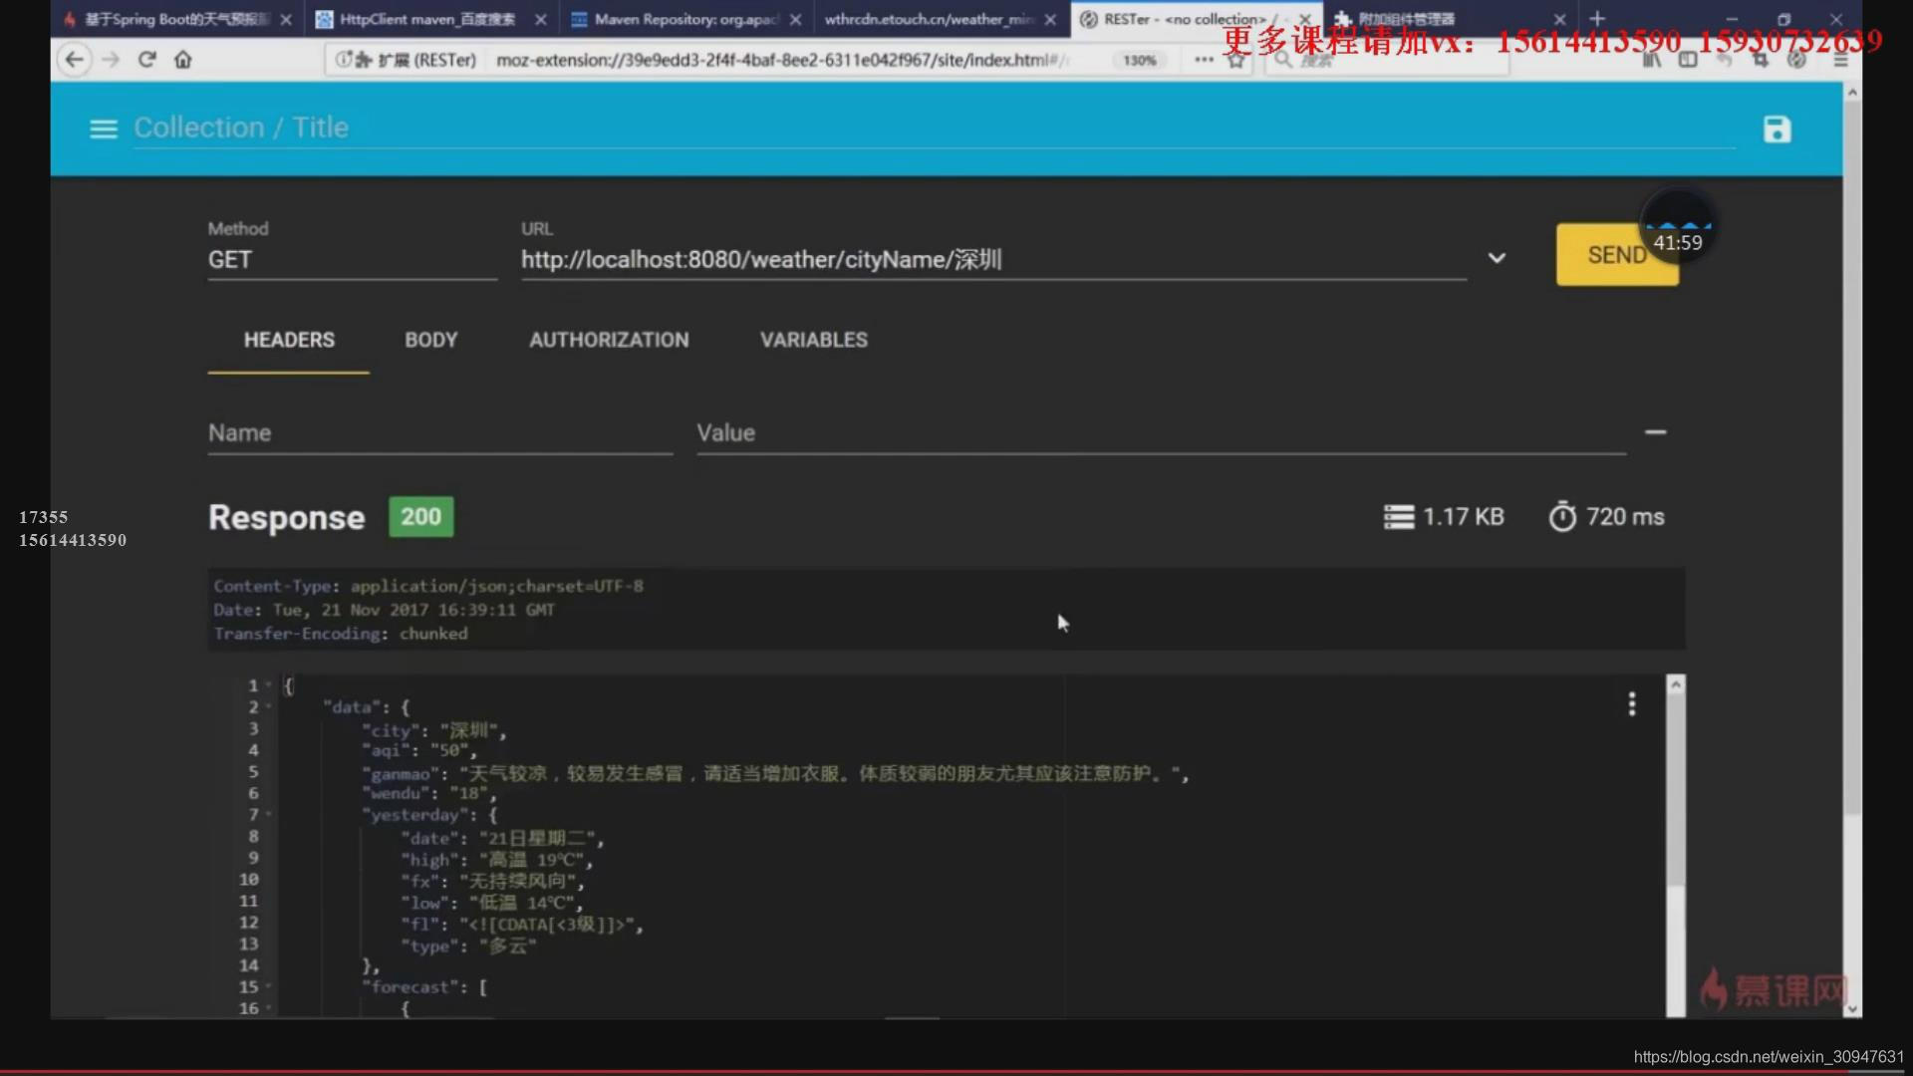Send the request with the SEND button

1616,255
